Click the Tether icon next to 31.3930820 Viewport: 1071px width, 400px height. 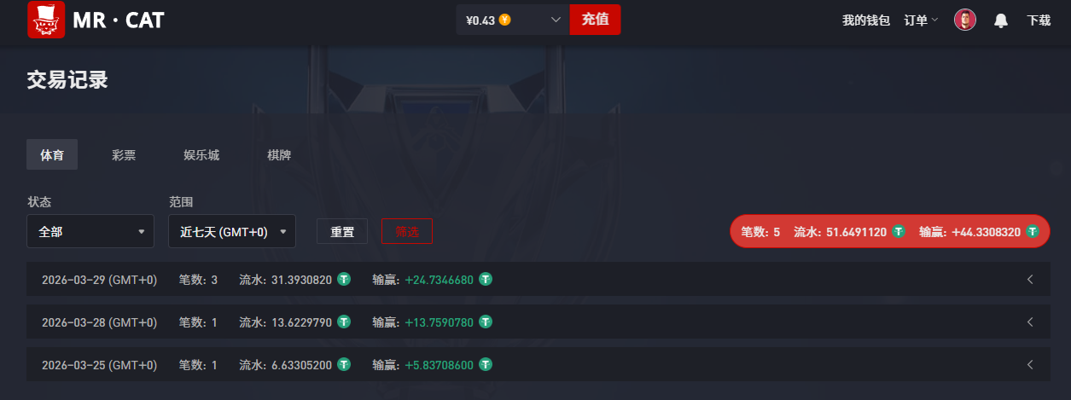pyautogui.click(x=344, y=279)
